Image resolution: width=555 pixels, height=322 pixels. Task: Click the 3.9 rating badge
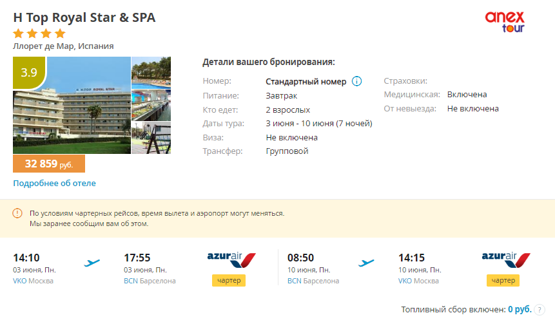(29, 72)
